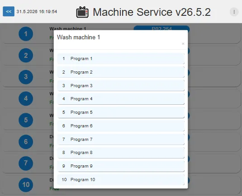Viewport: 242px width, 196px height.
Task: Click machine number 5 circle
Action: tap(26, 120)
